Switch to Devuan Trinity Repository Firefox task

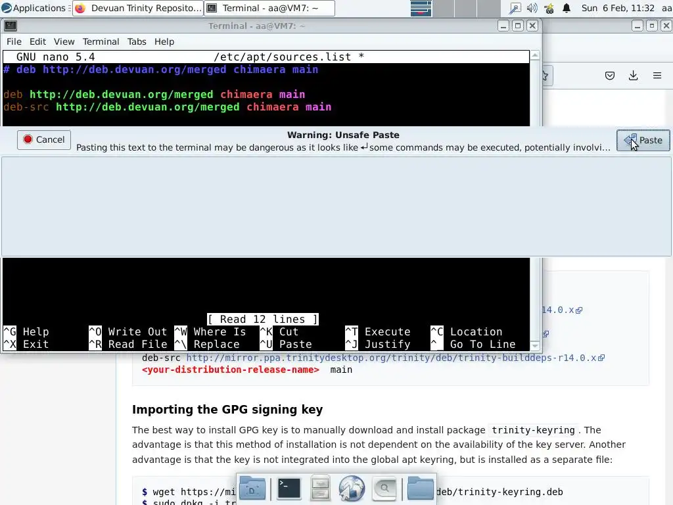[138, 8]
